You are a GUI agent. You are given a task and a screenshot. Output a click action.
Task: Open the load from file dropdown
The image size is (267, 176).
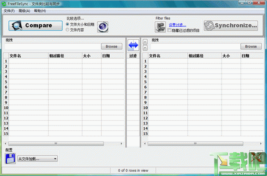[x=38, y=159]
